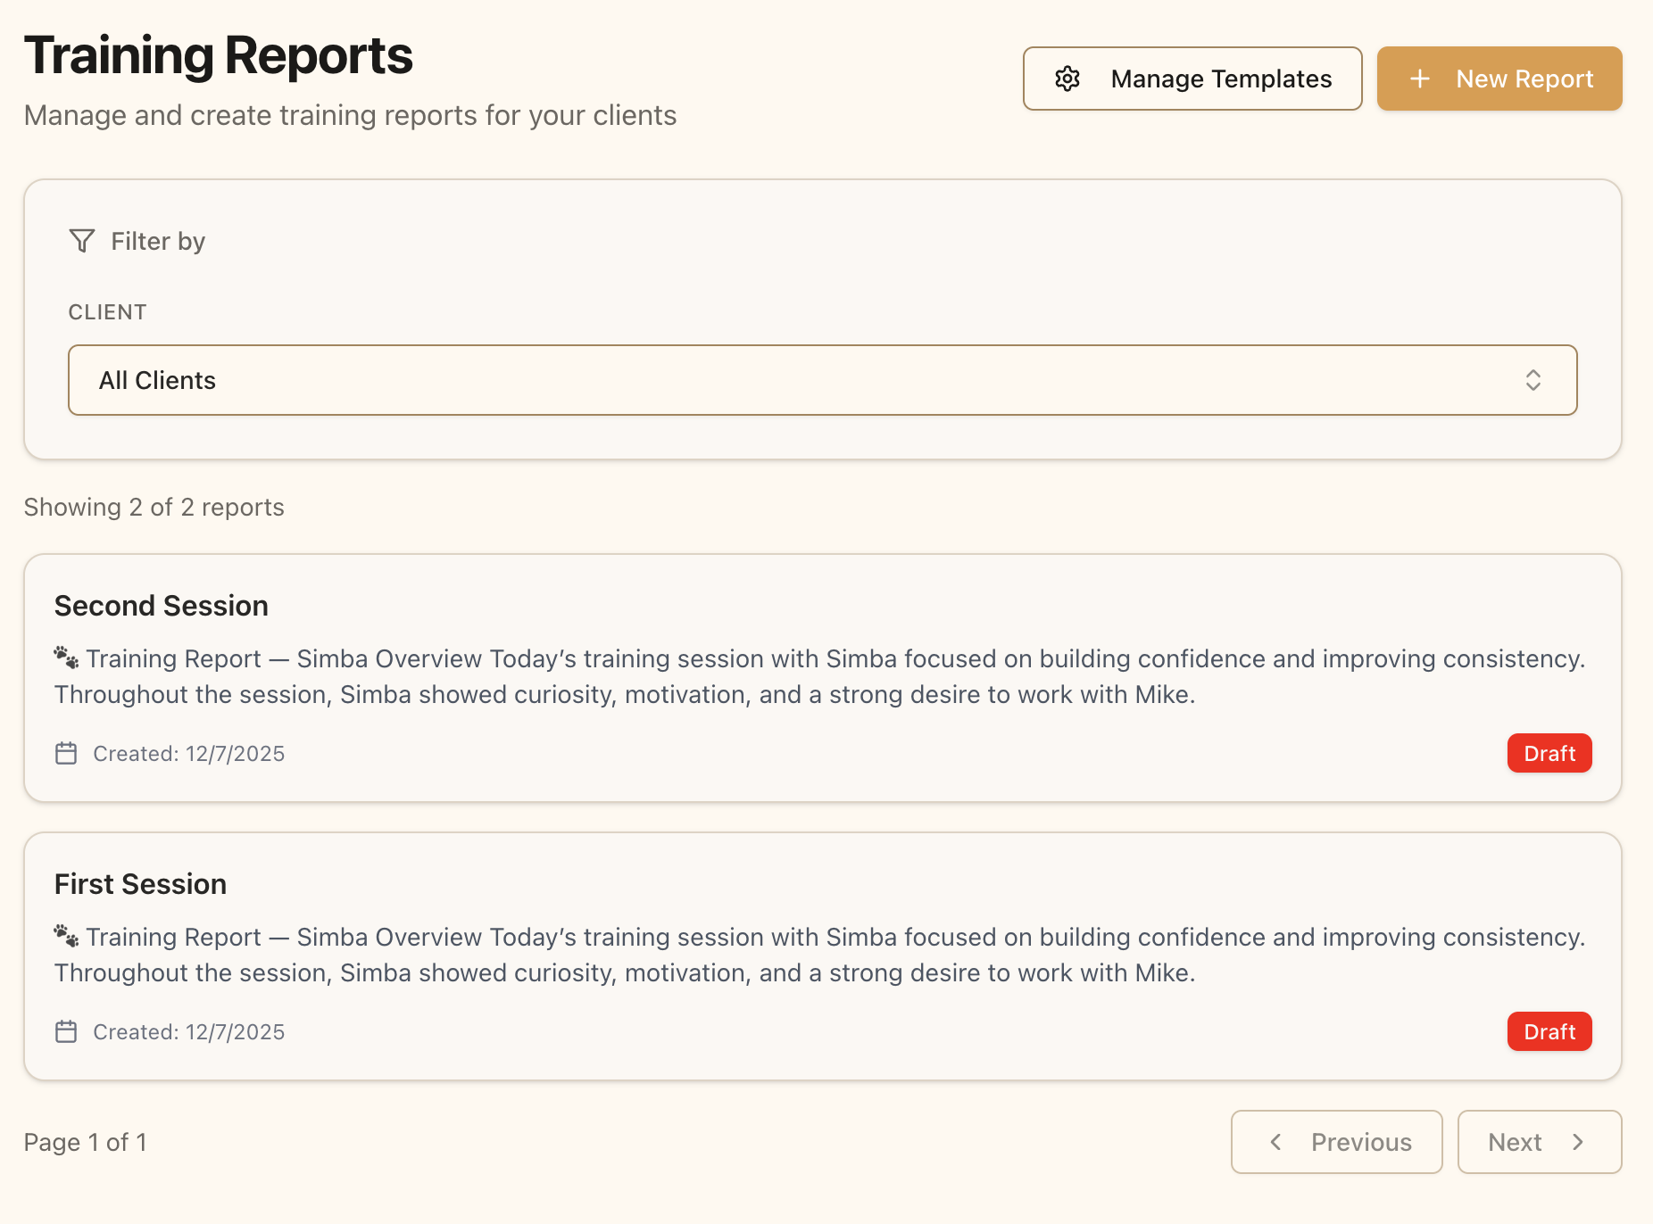This screenshot has width=1653, height=1224.
Task: Select the filter funnel icon
Action: point(80,240)
